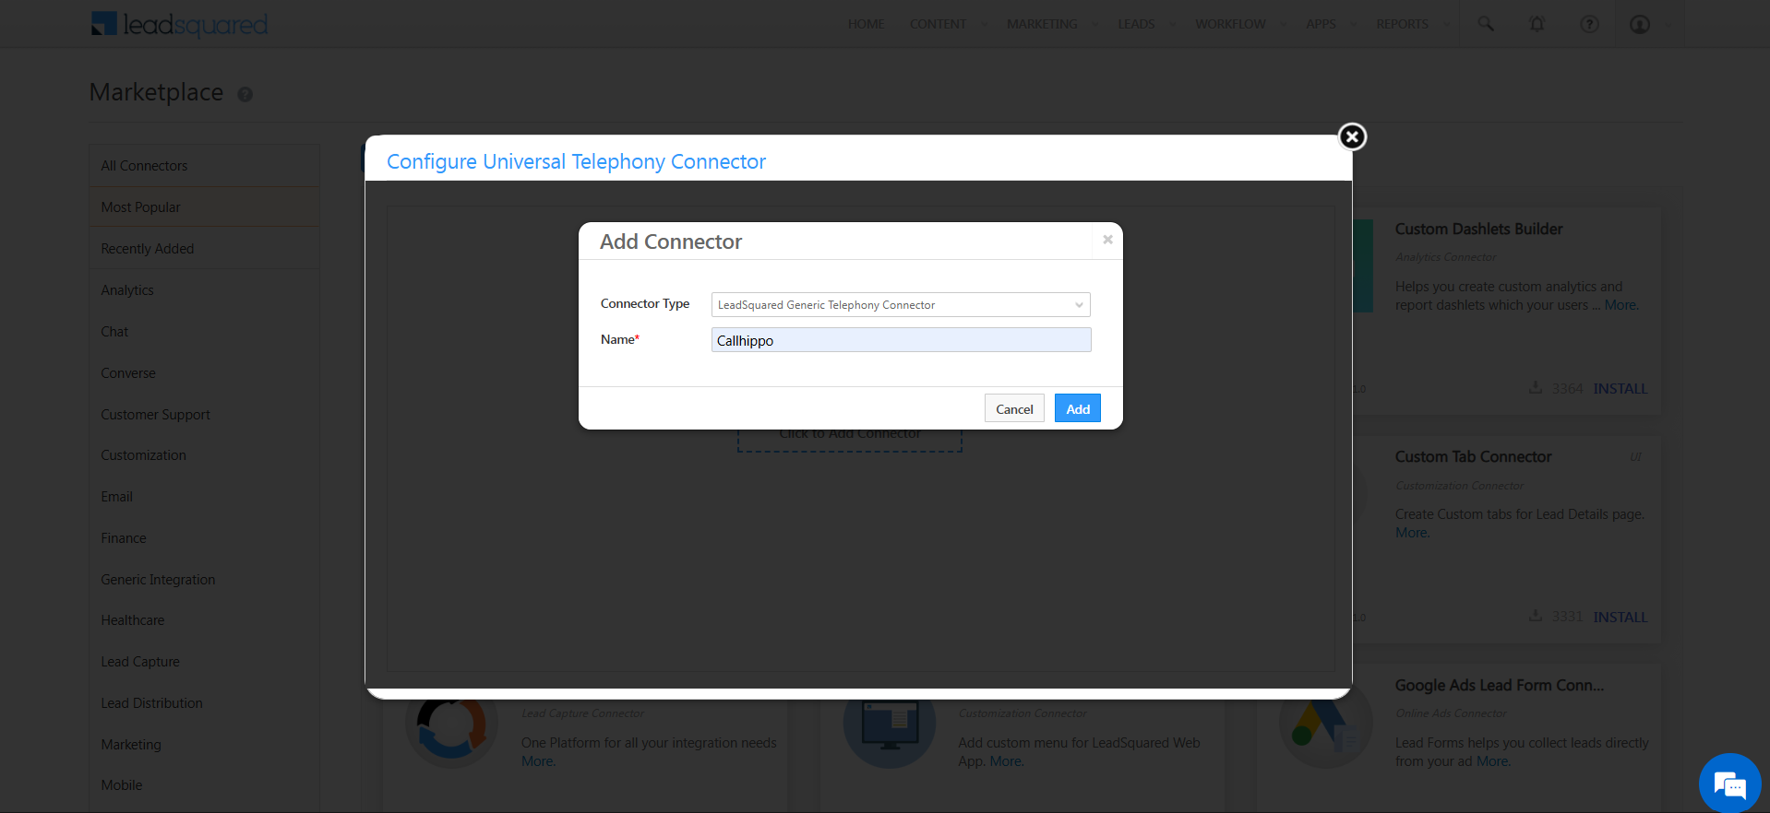The height and width of the screenshot is (813, 1770).
Task: Click Cancel in Add Connector dialog
Action: tap(1014, 408)
